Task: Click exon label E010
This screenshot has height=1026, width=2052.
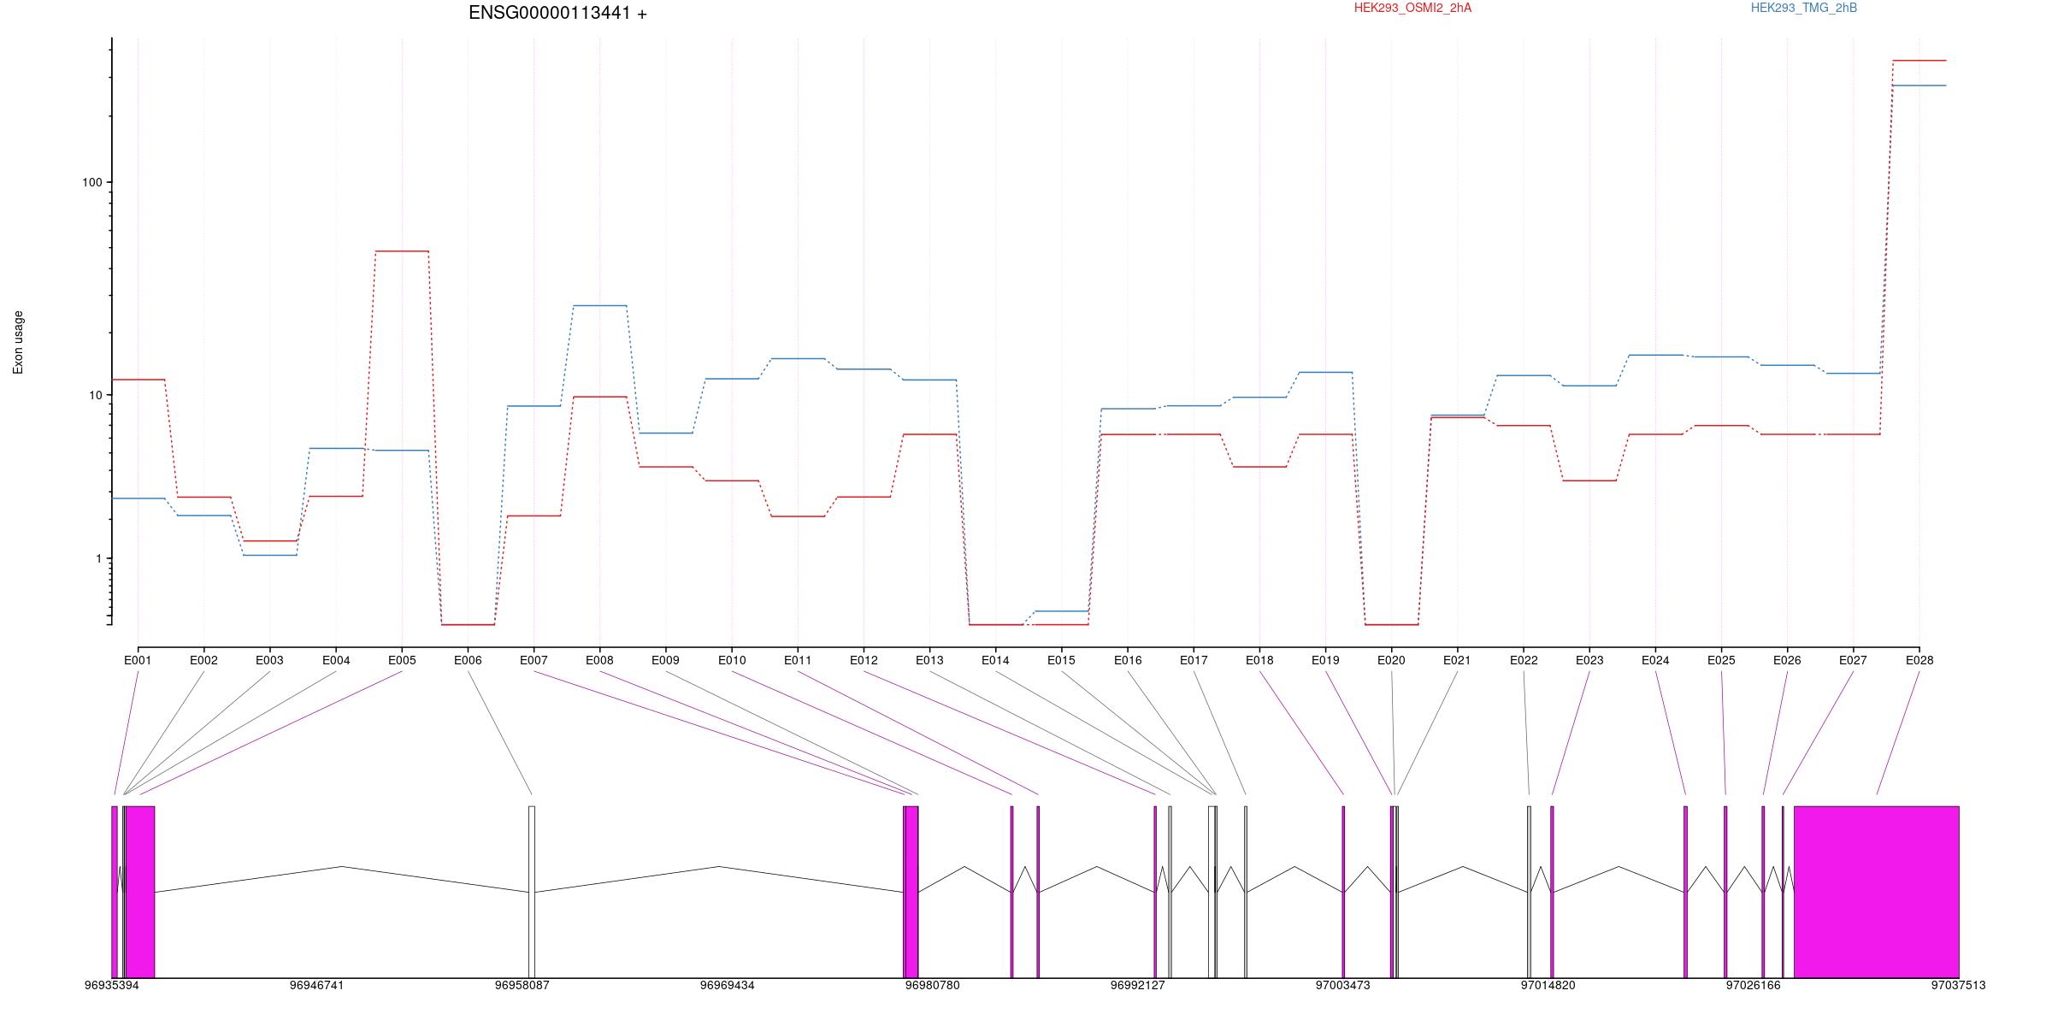Action: (732, 660)
